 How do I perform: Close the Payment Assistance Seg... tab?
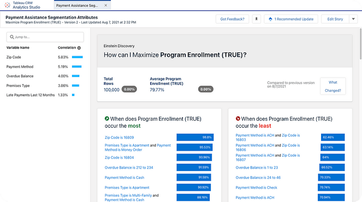tap(106, 5)
